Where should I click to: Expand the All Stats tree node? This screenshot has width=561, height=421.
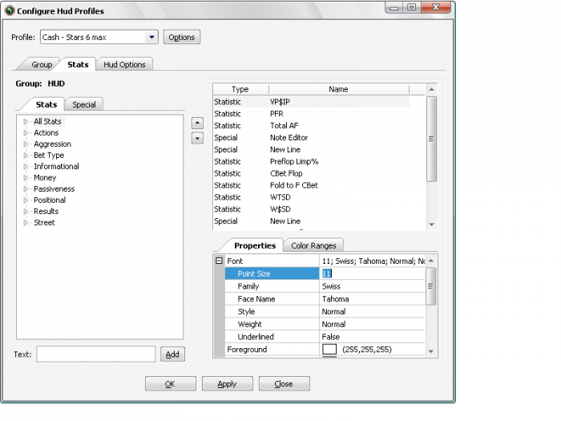[26, 122]
